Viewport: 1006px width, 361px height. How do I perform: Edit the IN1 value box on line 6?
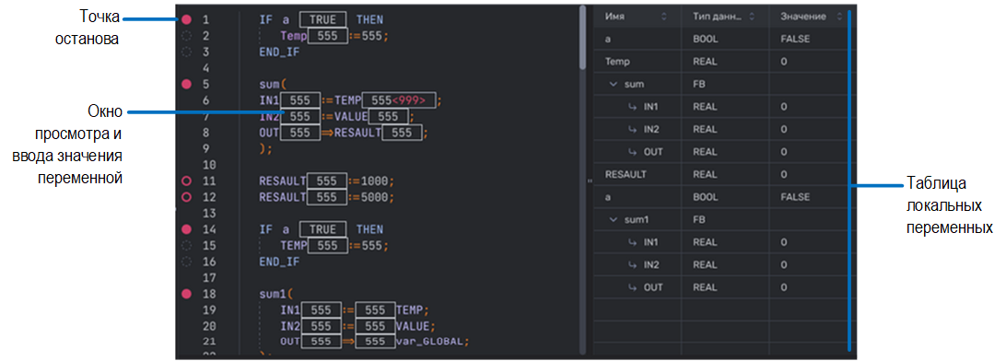(x=299, y=100)
